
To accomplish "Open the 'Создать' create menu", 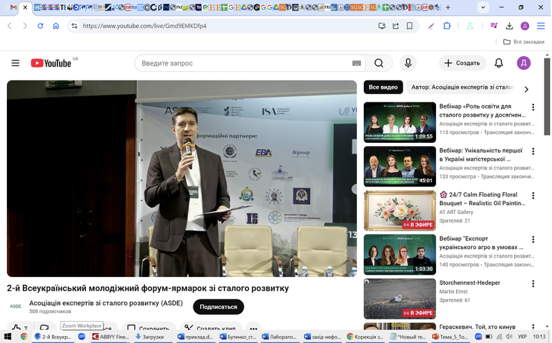I will coord(463,63).
